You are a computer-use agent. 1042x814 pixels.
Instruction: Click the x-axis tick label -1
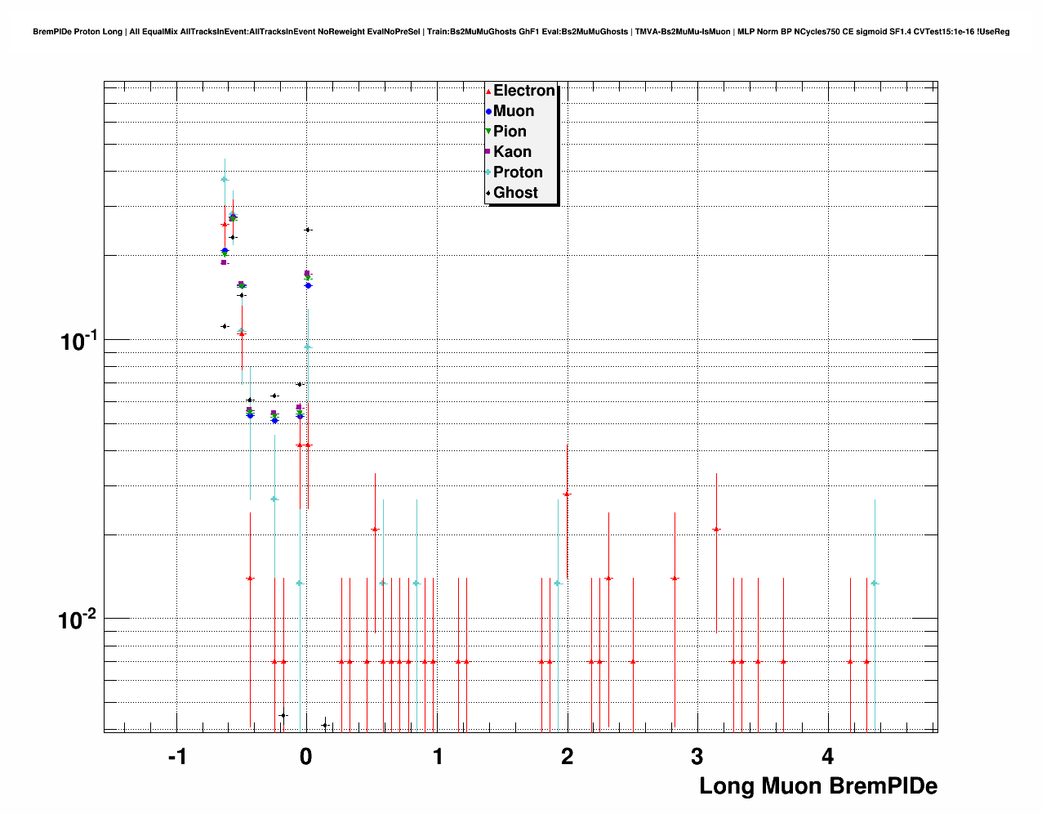pos(176,757)
